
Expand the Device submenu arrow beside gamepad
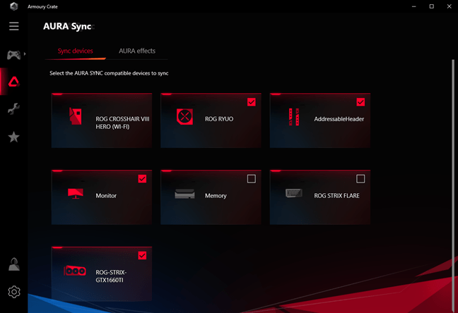click(25, 54)
